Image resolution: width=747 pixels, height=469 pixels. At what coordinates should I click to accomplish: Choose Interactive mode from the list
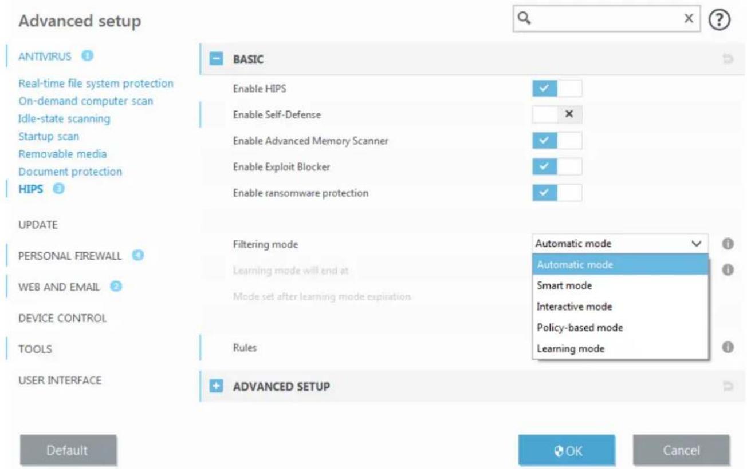point(620,307)
